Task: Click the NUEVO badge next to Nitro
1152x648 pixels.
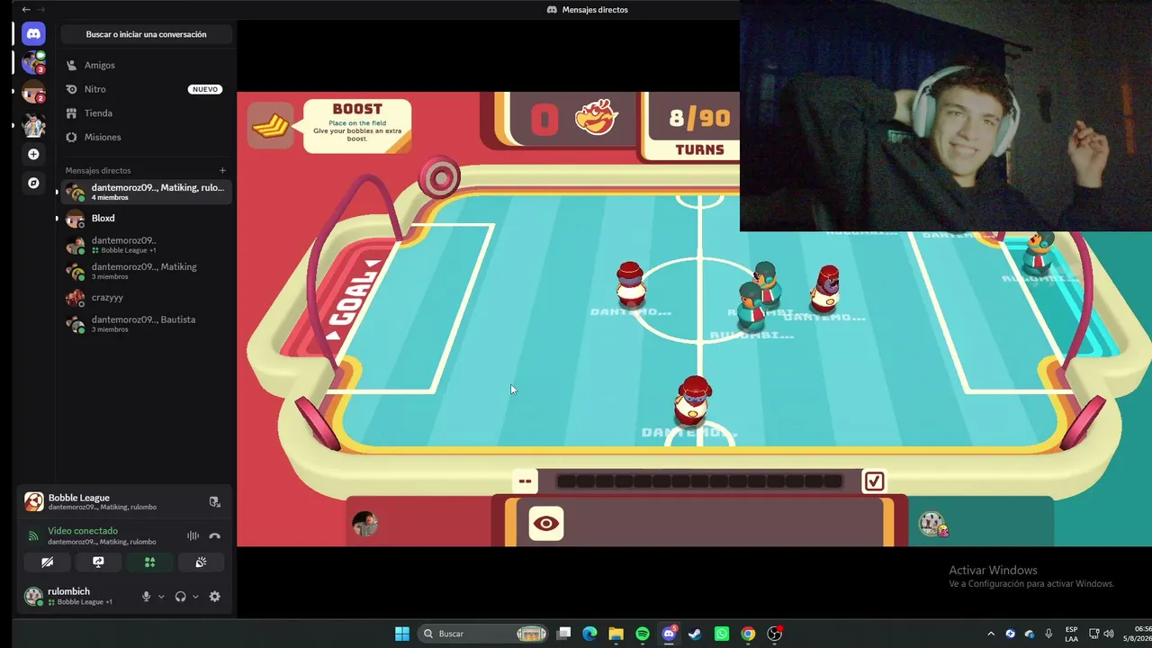Action: [205, 89]
